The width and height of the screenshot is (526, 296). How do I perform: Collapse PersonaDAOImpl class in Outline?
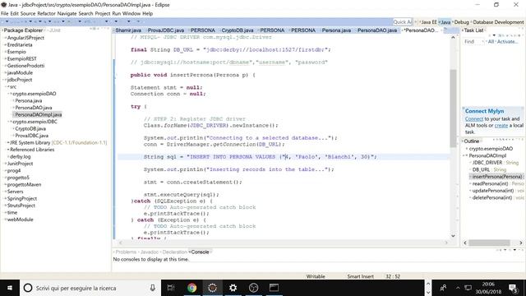coord(464,155)
